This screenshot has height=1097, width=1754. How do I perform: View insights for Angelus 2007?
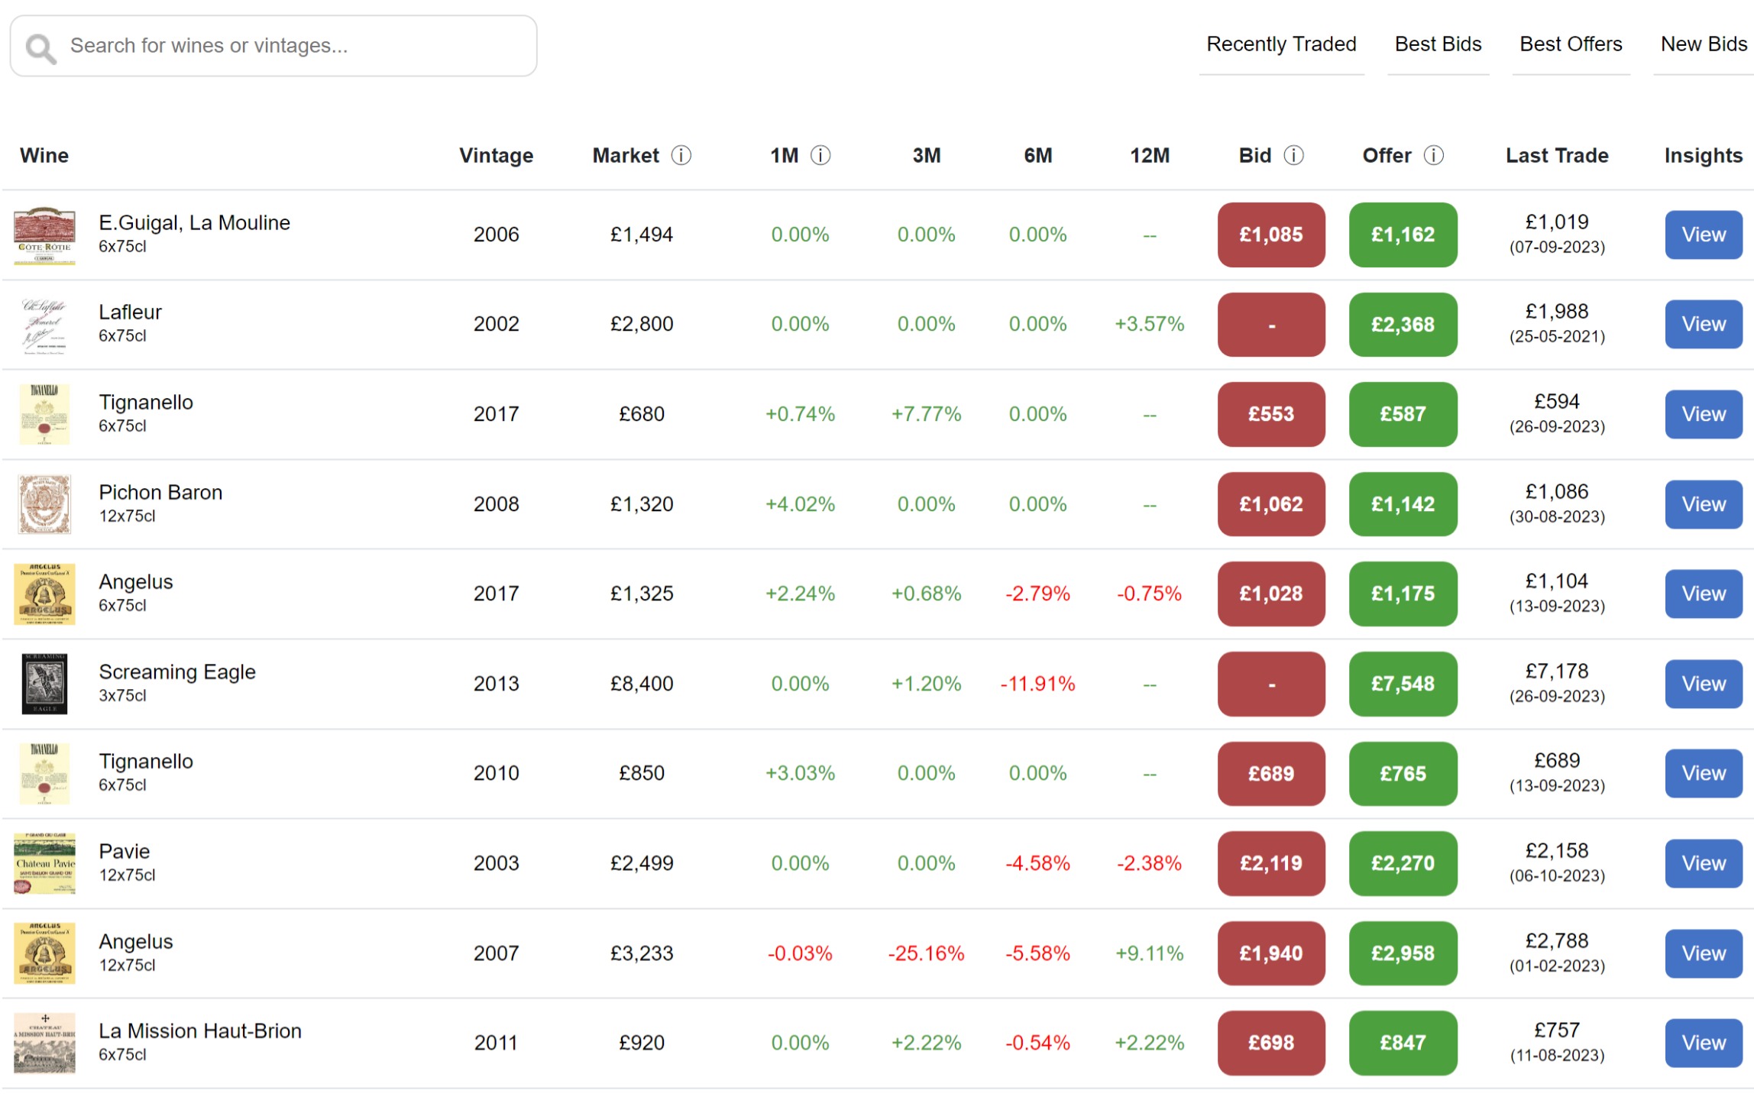click(x=1703, y=953)
